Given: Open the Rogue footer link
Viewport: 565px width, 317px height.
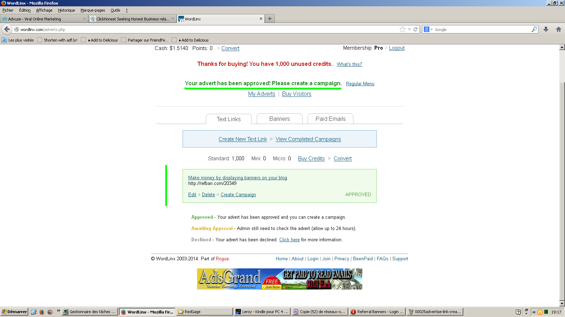Looking at the screenshot, I should tap(222, 259).
